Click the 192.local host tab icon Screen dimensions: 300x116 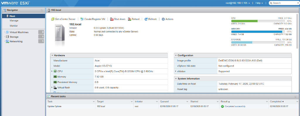[49, 10]
